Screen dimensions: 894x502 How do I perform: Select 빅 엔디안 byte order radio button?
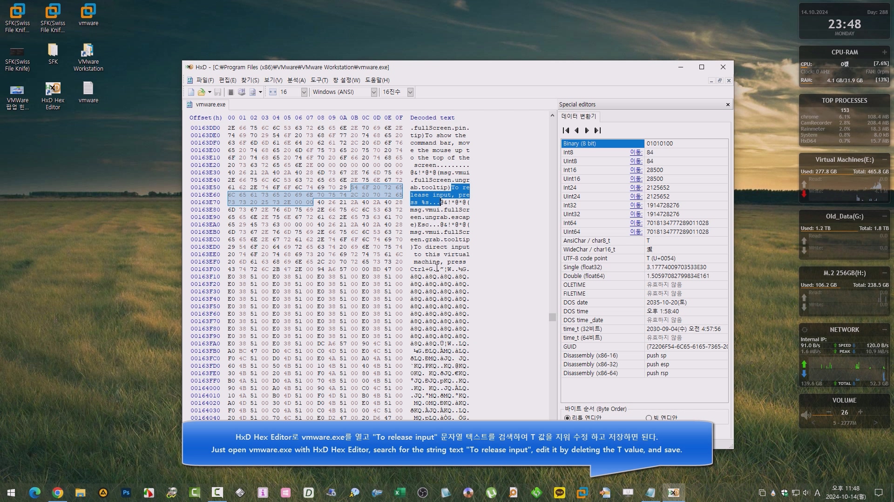click(649, 418)
